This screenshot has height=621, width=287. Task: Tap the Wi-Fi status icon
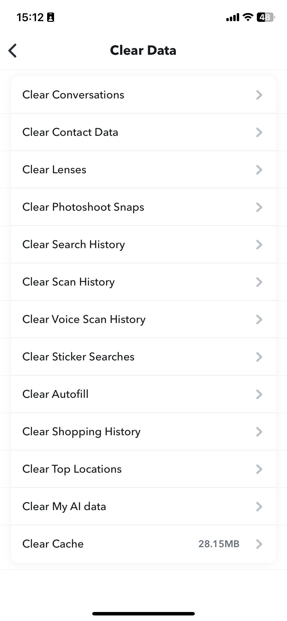(x=247, y=17)
